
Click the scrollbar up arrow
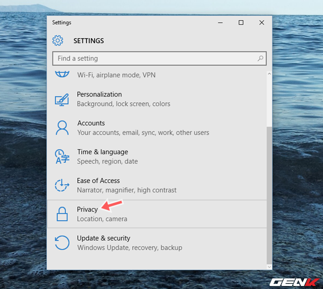(x=269, y=74)
